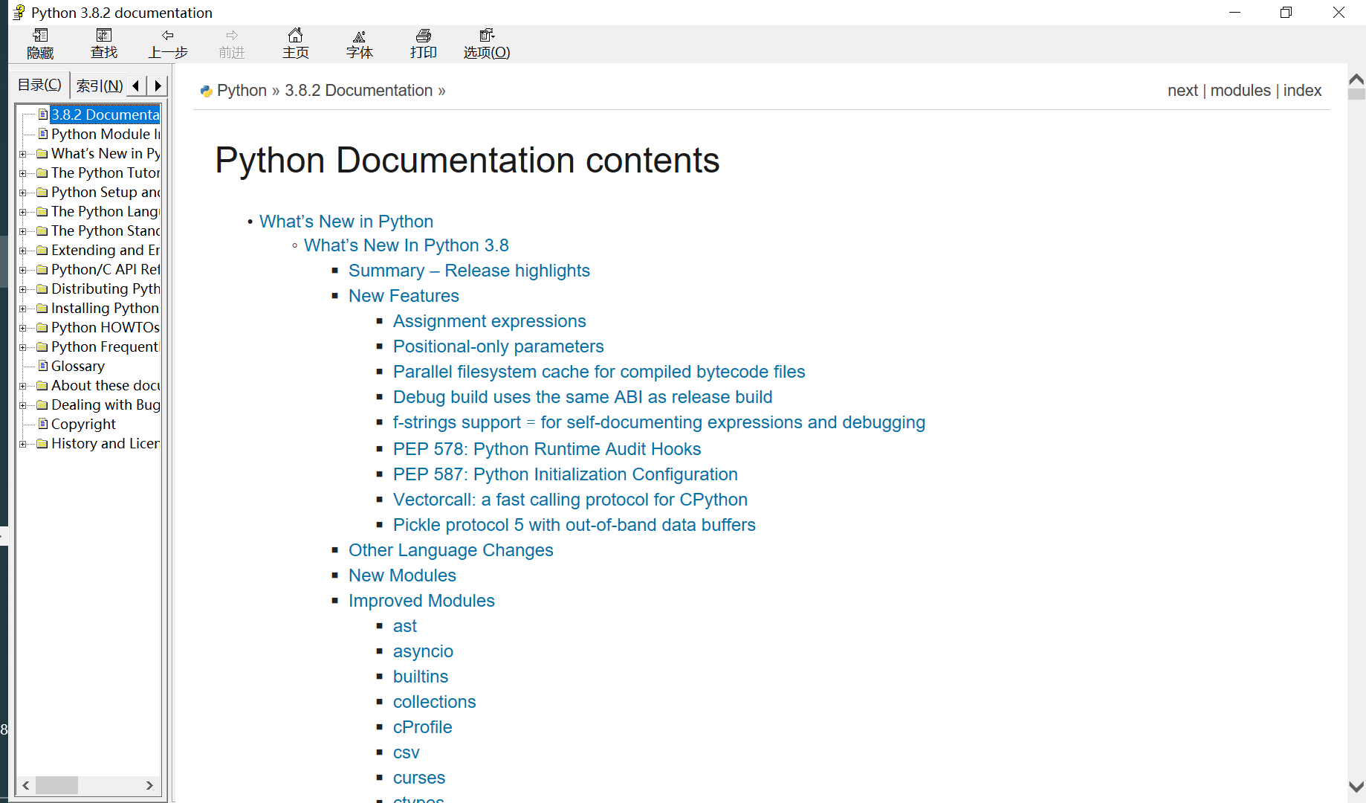The width and height of the screenshot is (1366, 803).
Task: Expand the About these documents node
Action: 23,386
